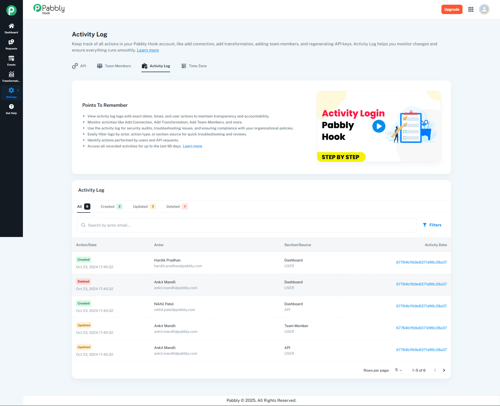Screen dimensions: 500x406
Task: Click the Action/Date column header
Action: tap(86, 245)
